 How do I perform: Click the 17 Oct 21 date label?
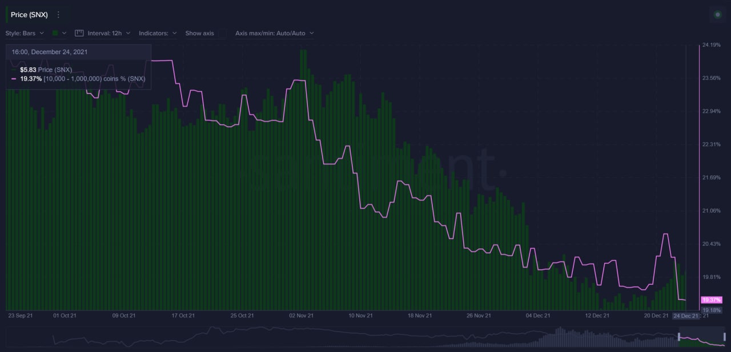click(x=183, y=315)
